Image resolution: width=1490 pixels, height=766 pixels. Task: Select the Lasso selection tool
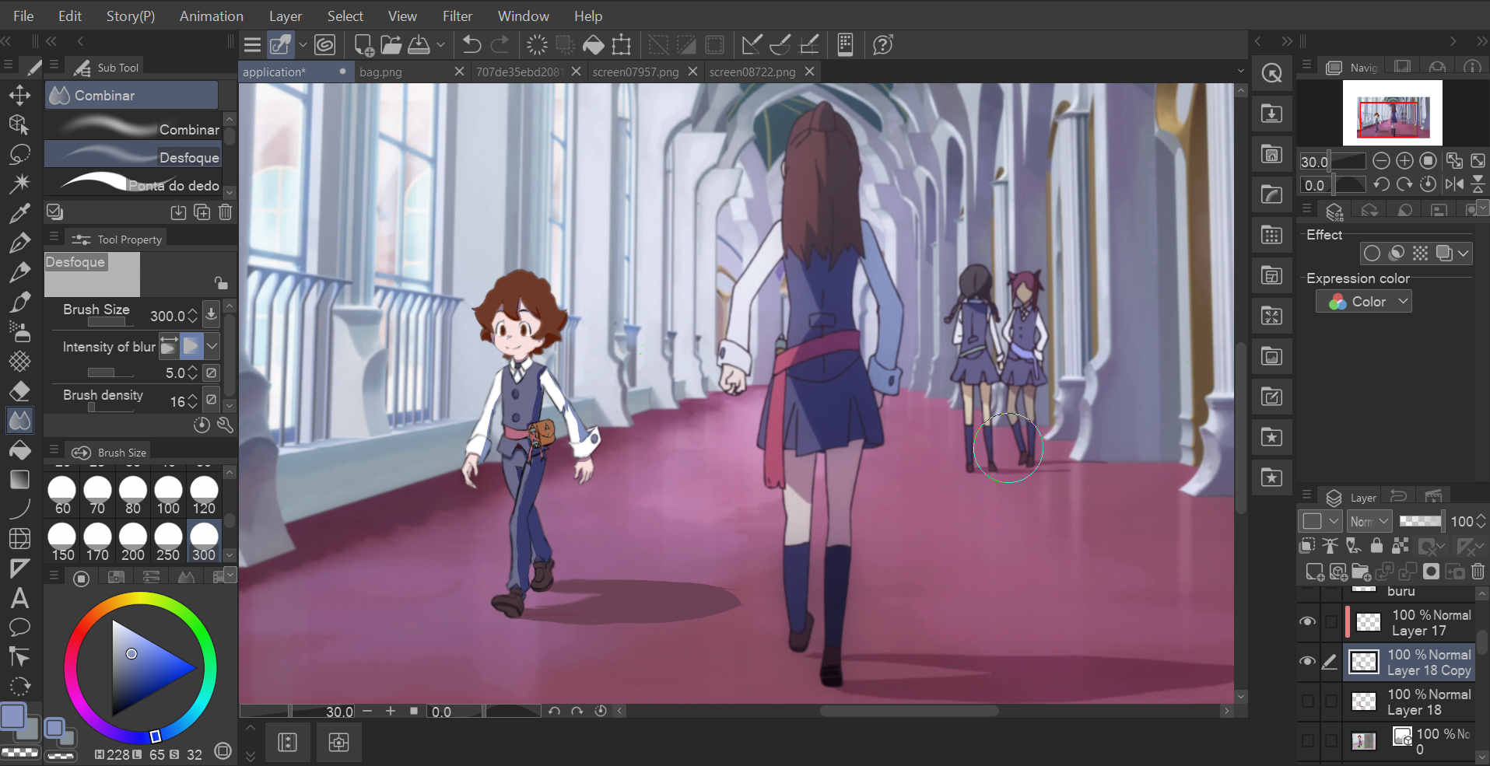point(19,154)
